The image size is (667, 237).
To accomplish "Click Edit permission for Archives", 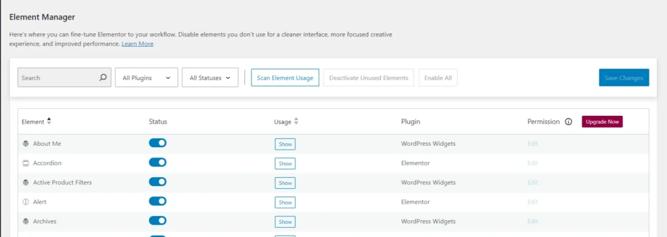I will click(533, 221).
